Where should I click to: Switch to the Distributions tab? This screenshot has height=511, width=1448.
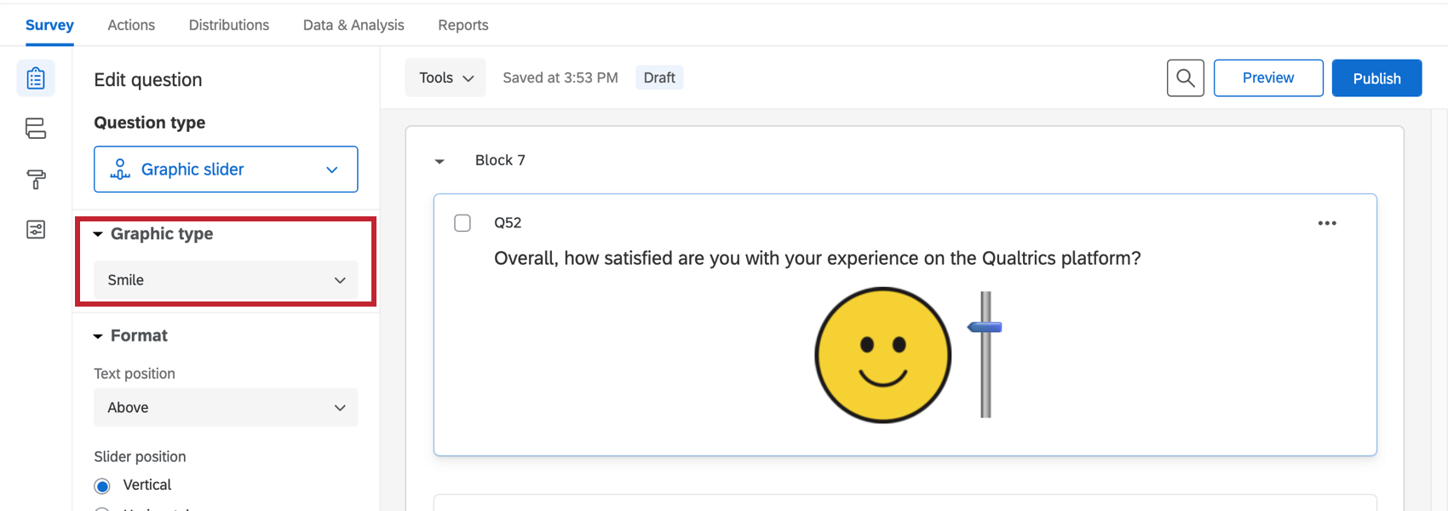coord(228,26)
